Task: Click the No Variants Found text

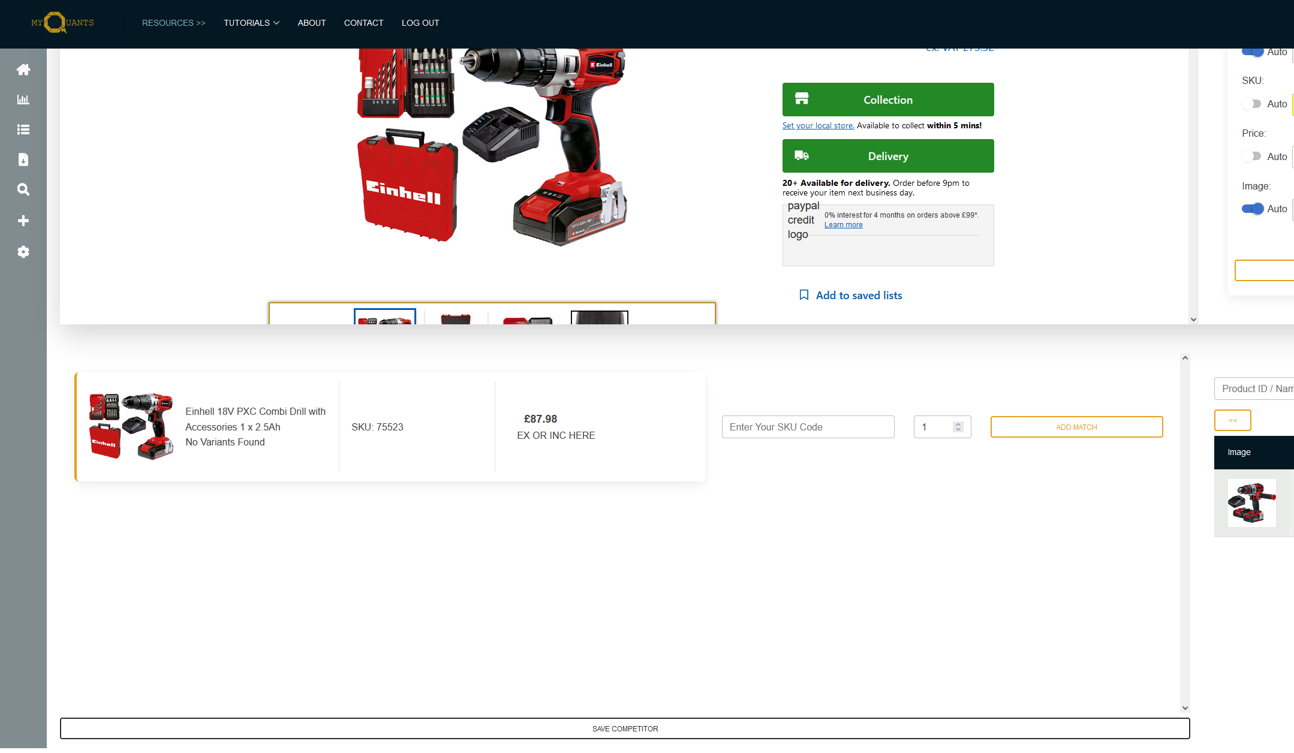Action: (225, 442)
